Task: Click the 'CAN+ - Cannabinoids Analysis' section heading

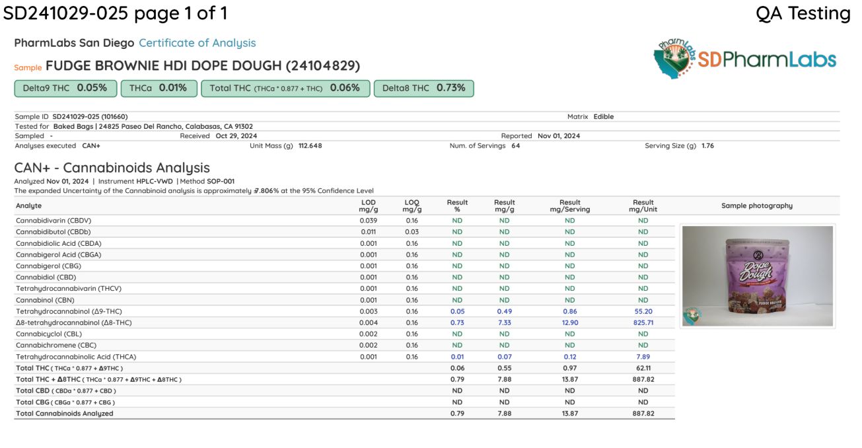Action: (x=112, y=168)
